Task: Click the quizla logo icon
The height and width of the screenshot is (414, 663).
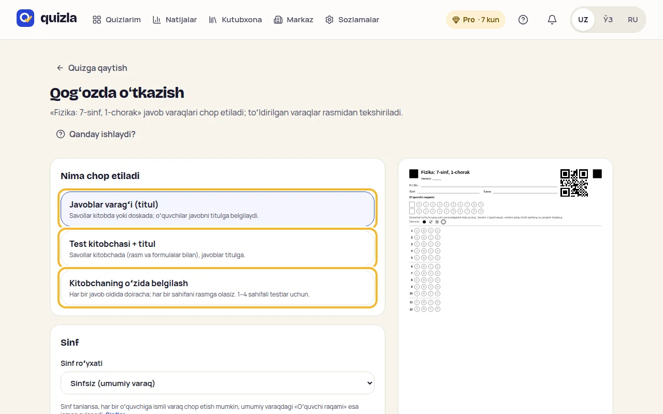Action: (25, 19)
